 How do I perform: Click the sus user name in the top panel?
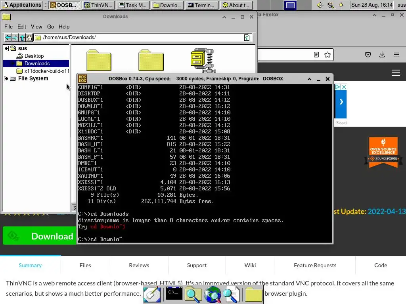pyautogui.click(x=401, y=5)
